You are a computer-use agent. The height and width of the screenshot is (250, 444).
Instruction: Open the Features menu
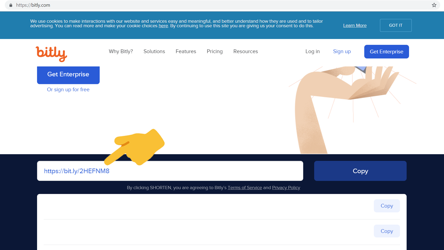click(186, 51)
